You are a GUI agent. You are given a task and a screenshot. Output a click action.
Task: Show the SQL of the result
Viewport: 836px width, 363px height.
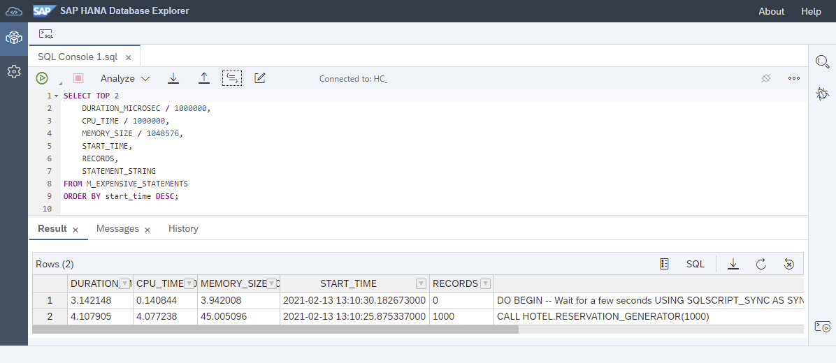click(x=696, y=264)
